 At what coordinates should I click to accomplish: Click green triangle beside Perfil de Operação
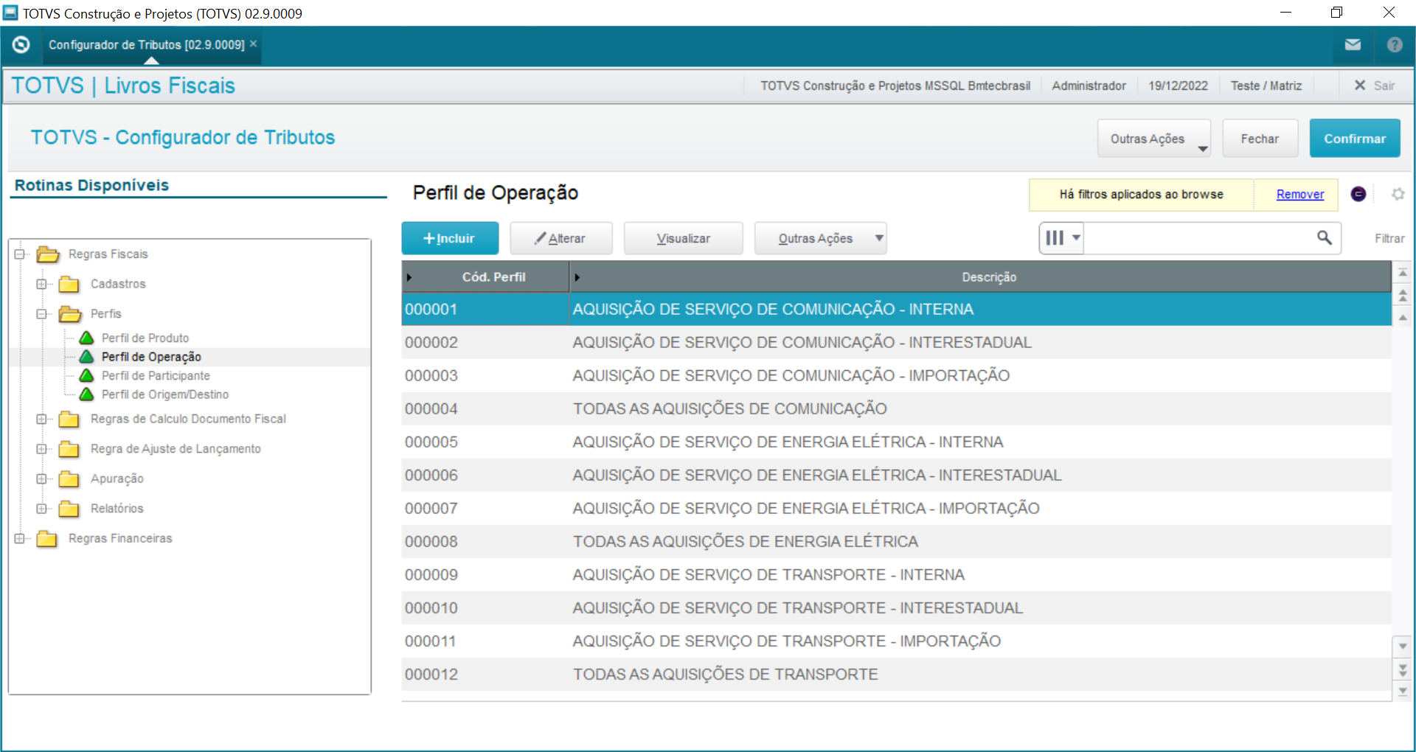pos(86,357)
